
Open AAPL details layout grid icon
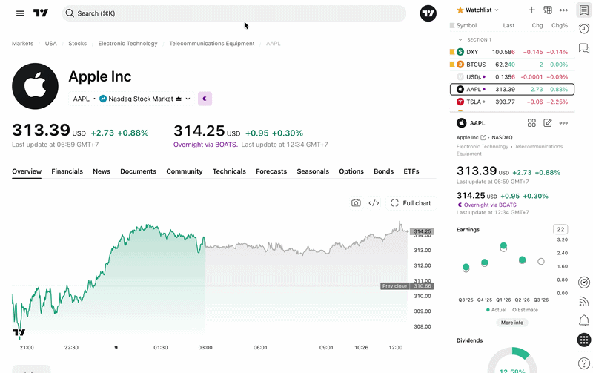point(531,123)
